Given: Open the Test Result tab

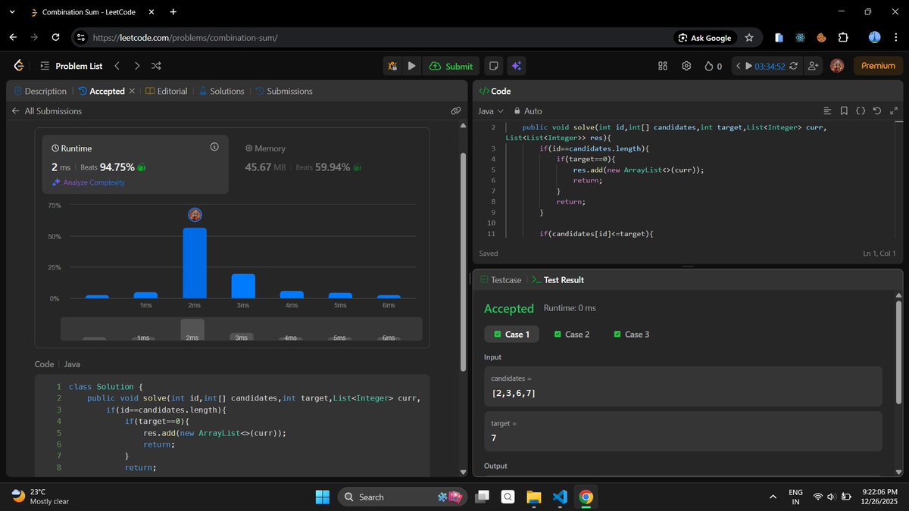Looking at the screenshot, I should coord(557,280).
